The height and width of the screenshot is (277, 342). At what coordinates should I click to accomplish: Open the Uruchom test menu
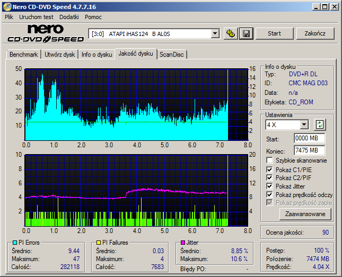click(x=36, y=17)
